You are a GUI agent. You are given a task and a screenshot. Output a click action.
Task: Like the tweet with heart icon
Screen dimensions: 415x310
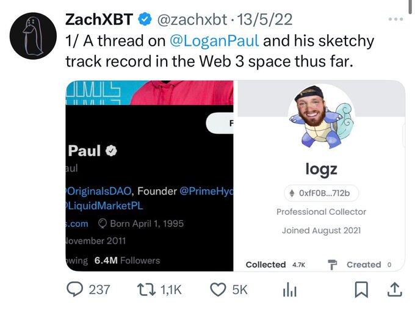218,289
